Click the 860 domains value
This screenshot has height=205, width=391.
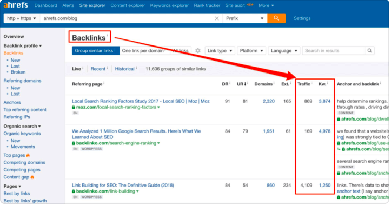pos(270,186)
